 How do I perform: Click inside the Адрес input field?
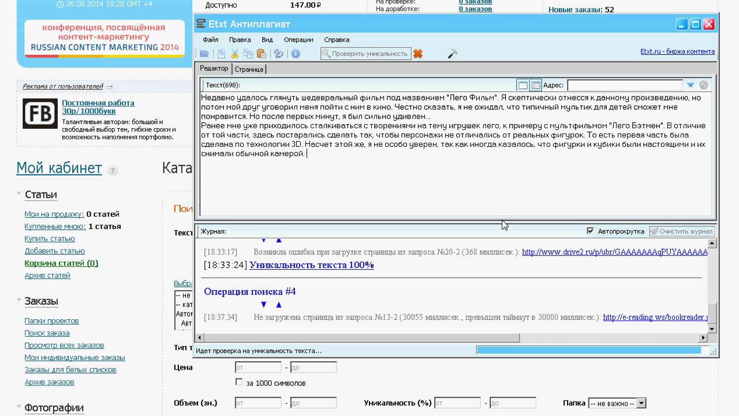pyautogui.click(x=624, y=86)
